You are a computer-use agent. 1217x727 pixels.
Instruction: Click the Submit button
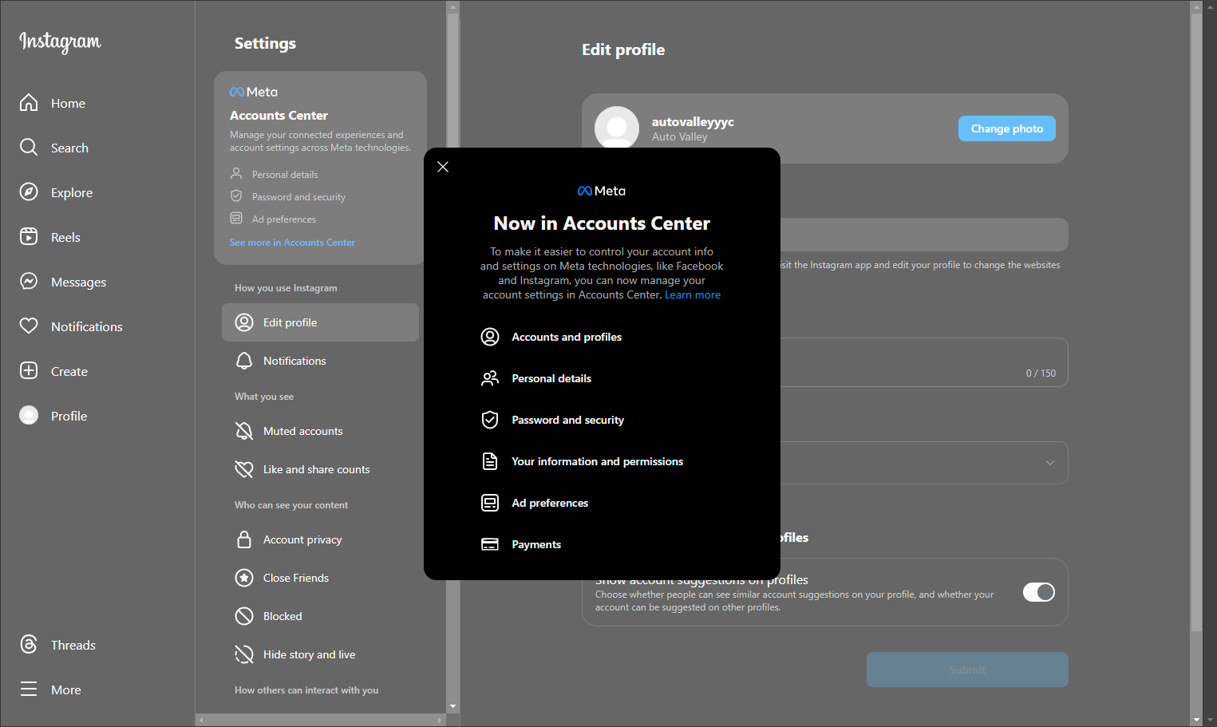pyautogui.click(x=967, y=670)
